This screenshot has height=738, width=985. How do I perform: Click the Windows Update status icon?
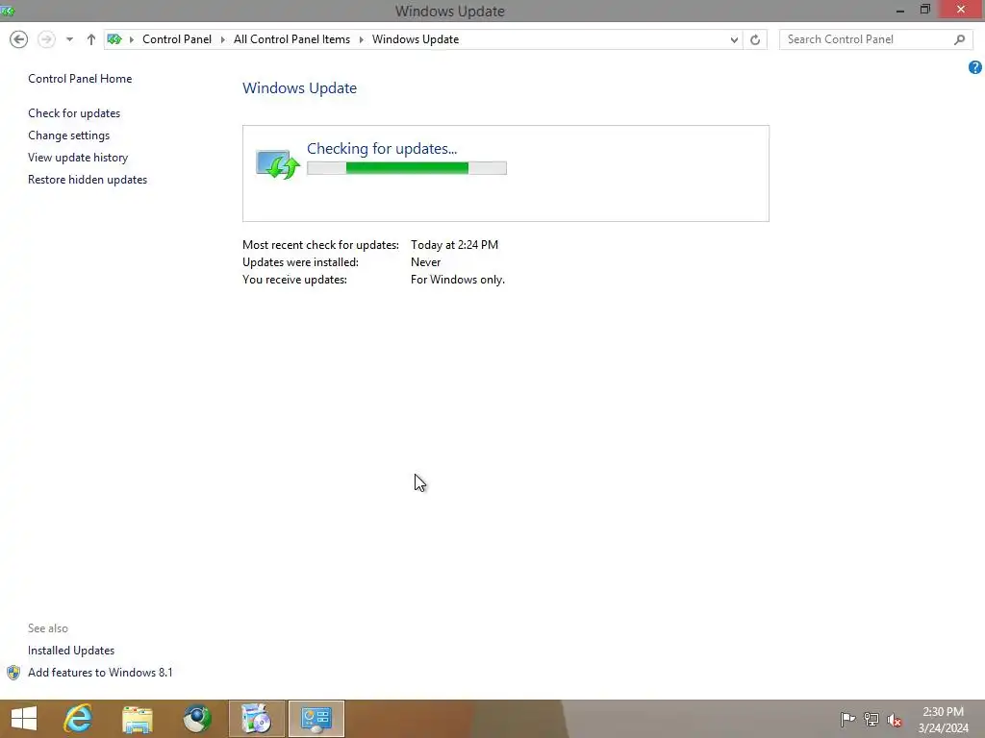point(278,164)
